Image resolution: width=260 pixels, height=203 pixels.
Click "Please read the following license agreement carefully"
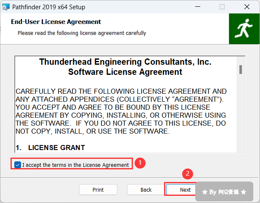coord(82,33)
